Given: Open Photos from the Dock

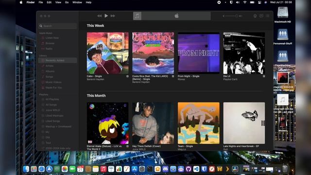Looking at the screenshot, I should [65, 169].
